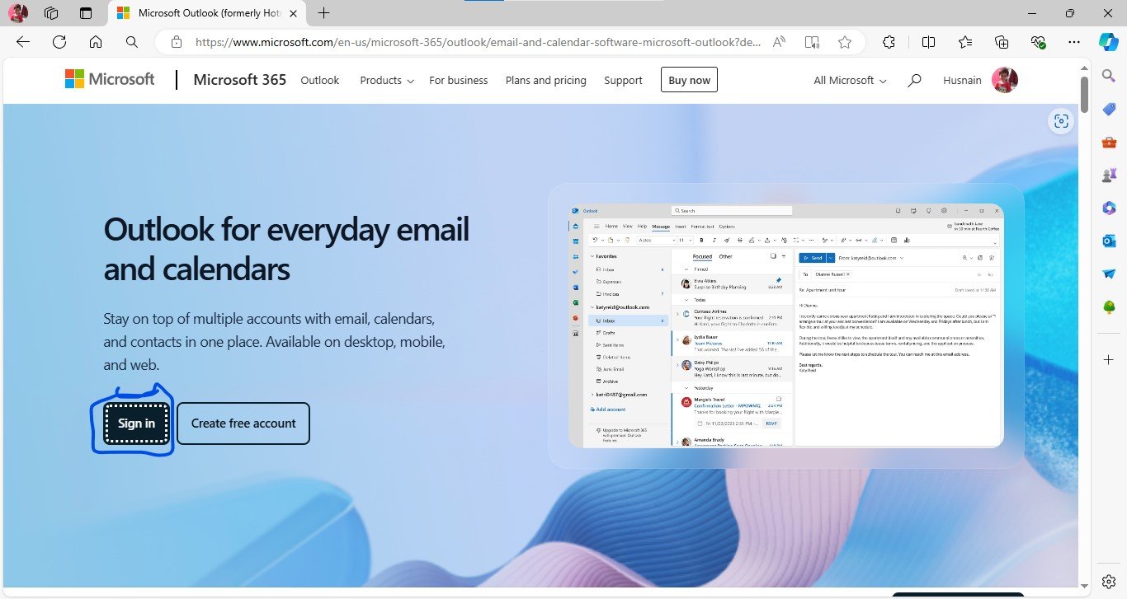This screenshot has width=1127, height=599.
Task: Open the Edge profile icon in title bar
Action: [x=17, y=13]
